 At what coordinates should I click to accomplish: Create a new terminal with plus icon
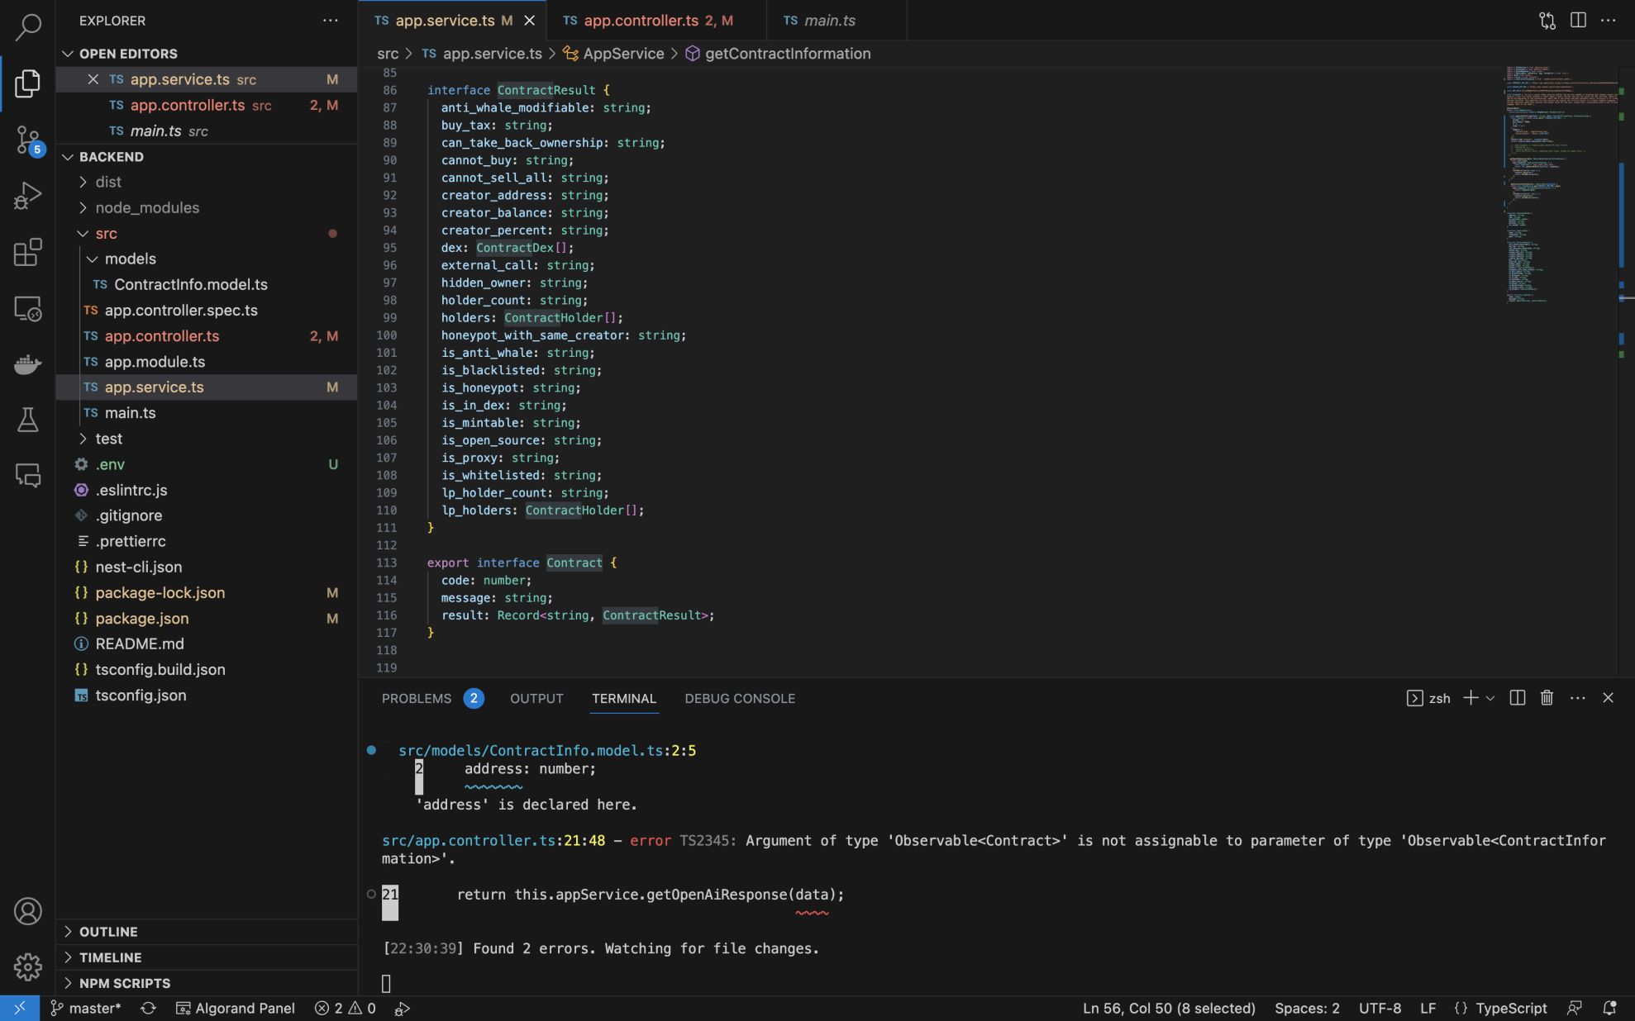coord(1471,698)
